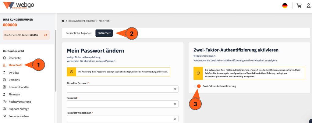This screenshot has height=123, width=312.
Task: Refresh the Service-PIN
Action: click(46, 35)
